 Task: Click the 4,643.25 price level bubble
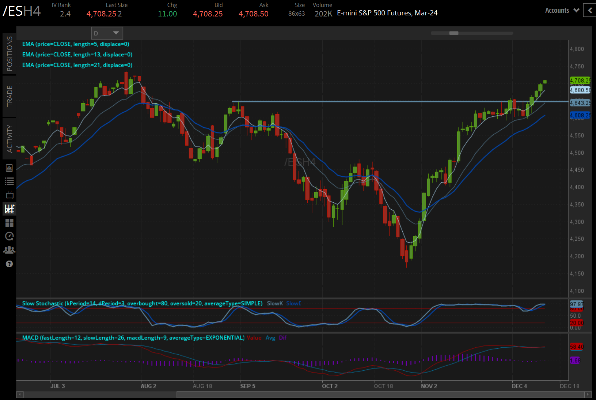tap(580, 103)
